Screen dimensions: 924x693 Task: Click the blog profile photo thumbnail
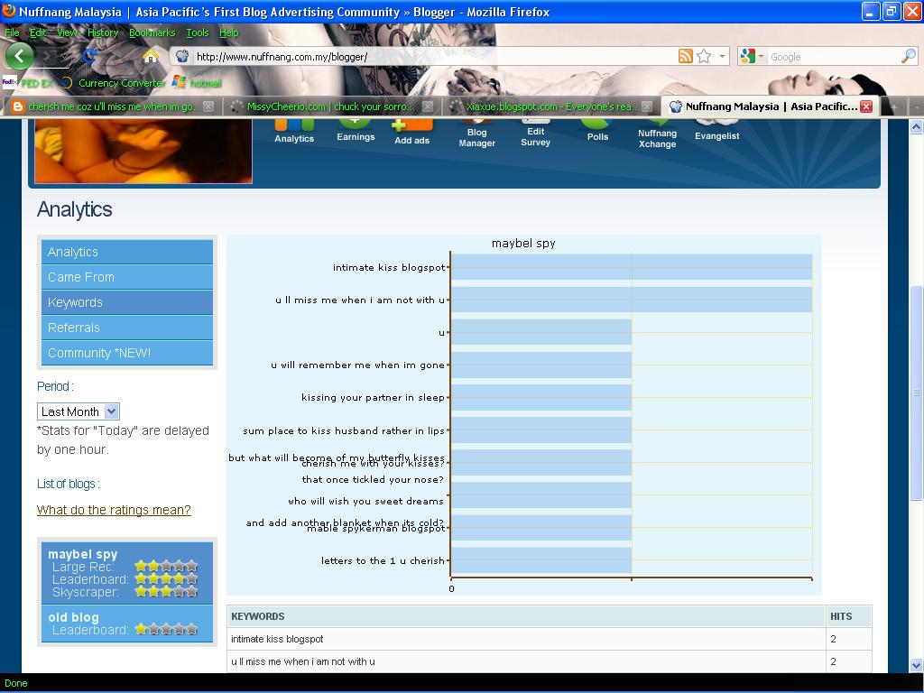143,152
